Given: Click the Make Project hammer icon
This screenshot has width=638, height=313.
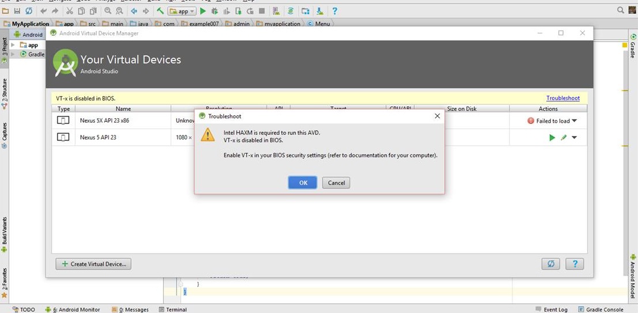Looking at the screenshot, I should 160,11.
